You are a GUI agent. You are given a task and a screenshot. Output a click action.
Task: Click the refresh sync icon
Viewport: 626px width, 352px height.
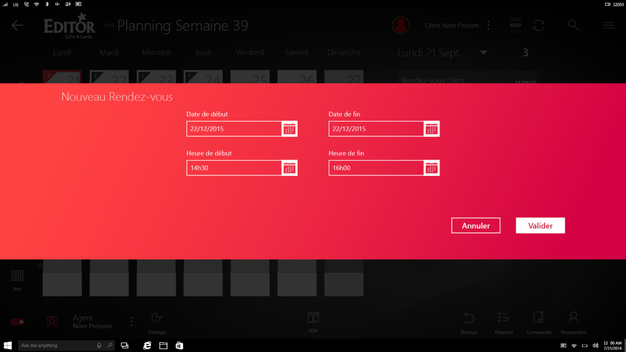point(539,25)
